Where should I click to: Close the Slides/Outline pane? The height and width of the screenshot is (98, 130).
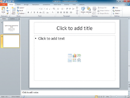coord(19,19)
